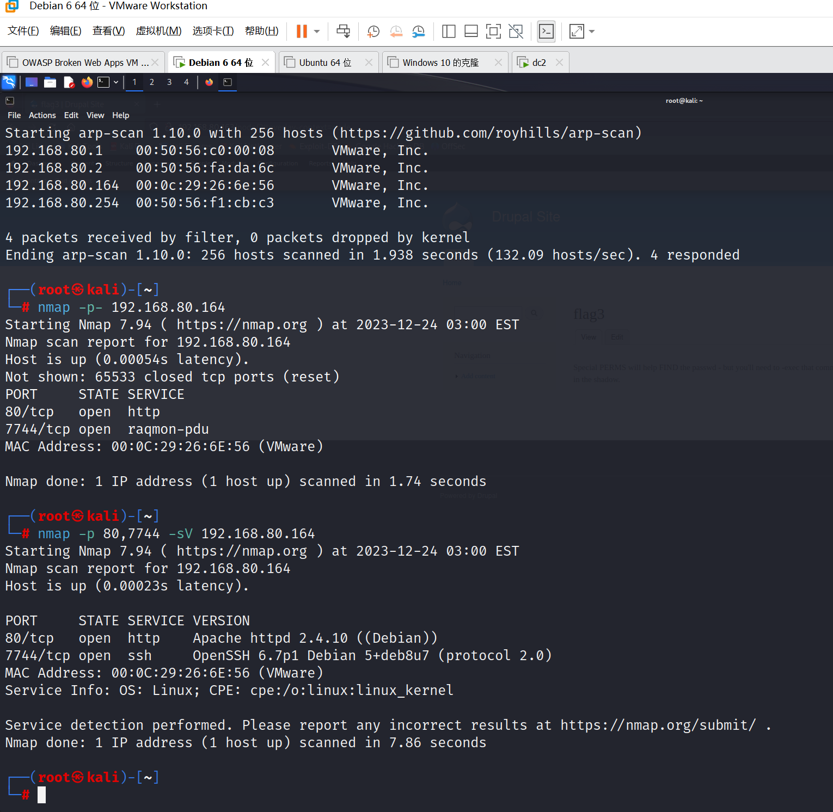This screenshot has height=812, width=833.
Task: Click the nmap.org/submit URL
Action: click(x=658, y=725)
